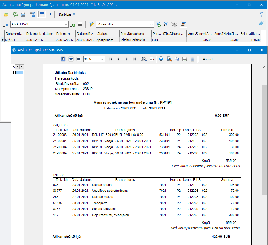
Task: Click the save diskette icon in report viewer
Action: 185,59
